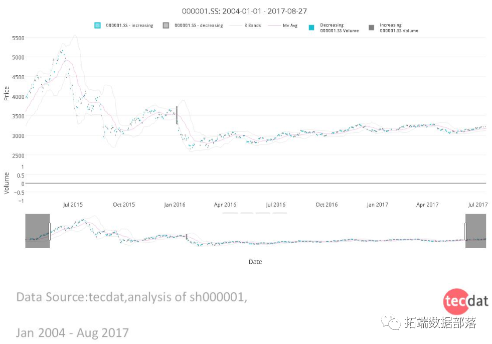Click the 'Volume' y-axis title
This screenshot has width=492, height=344.
pyautogui.click(x=7, y=183)
